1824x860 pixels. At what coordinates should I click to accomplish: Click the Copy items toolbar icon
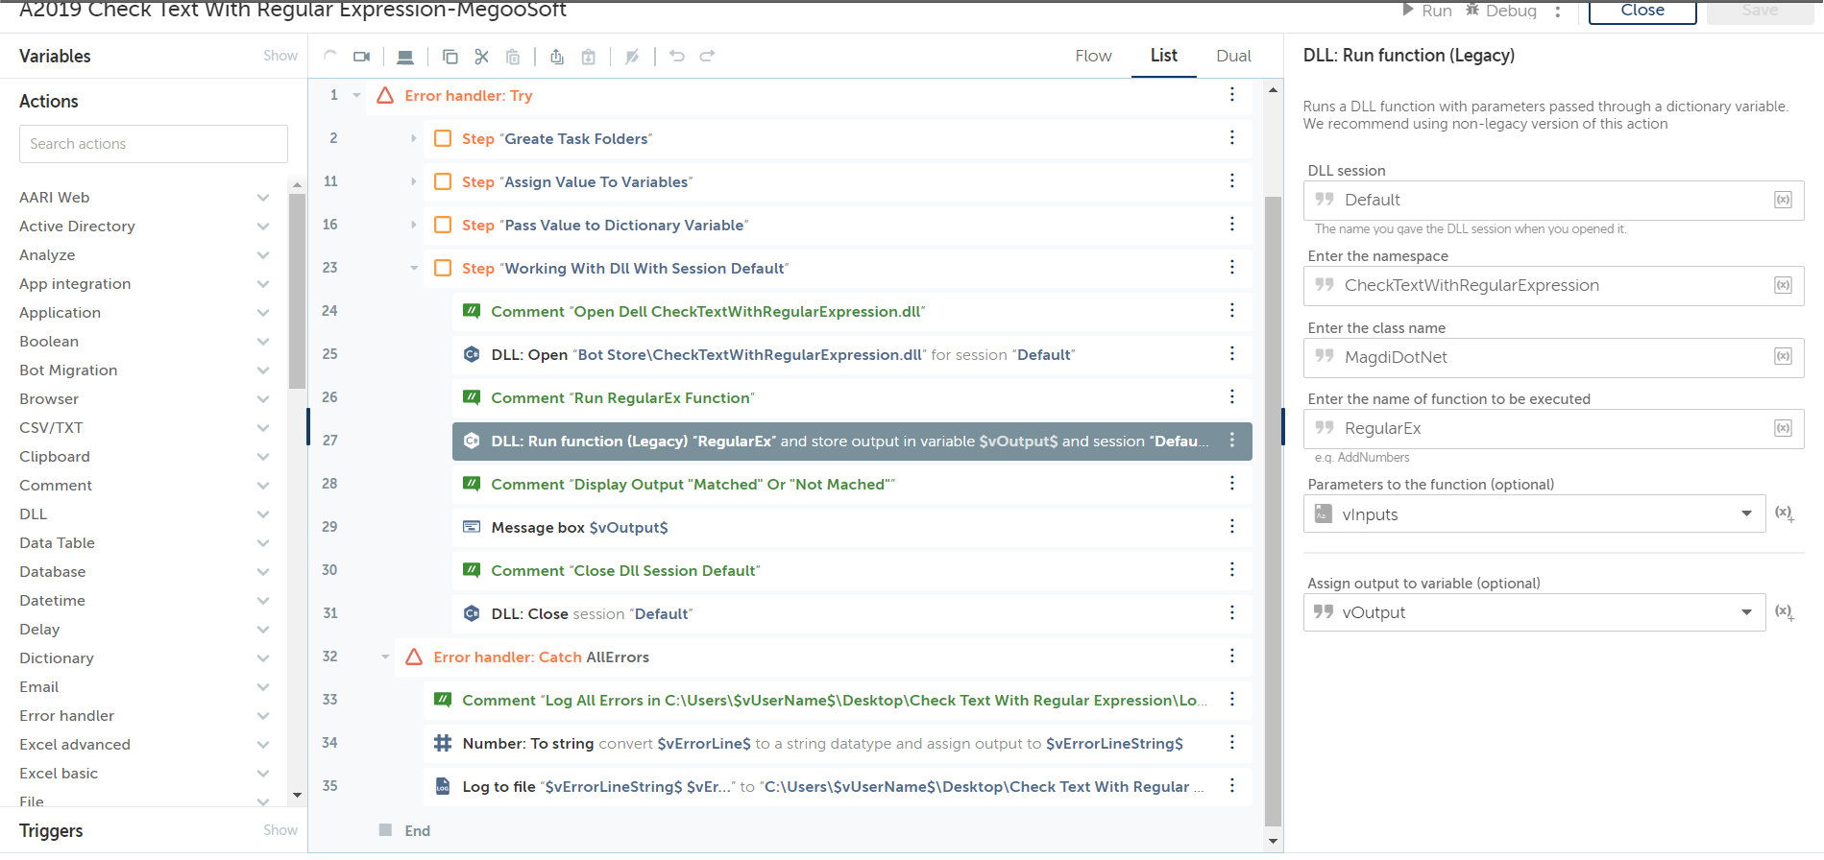pos(450,57)
